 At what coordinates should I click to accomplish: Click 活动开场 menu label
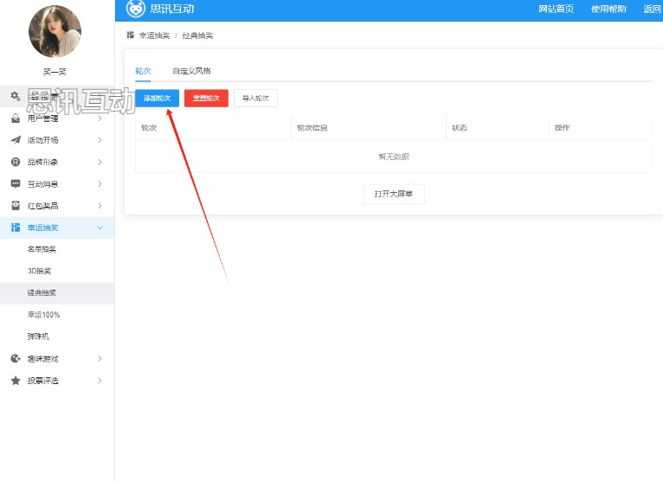tap(42, 140)
